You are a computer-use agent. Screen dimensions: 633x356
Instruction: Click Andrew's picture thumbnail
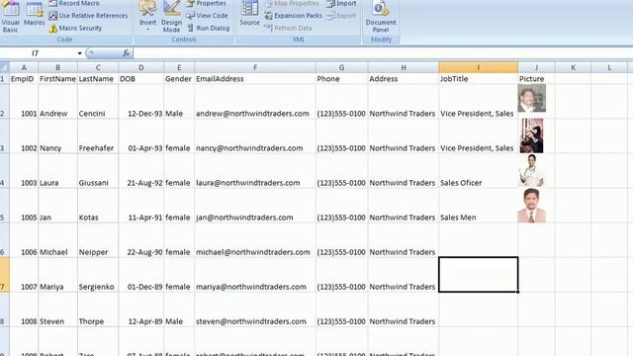pyautogui.click(x=532, y=98)
